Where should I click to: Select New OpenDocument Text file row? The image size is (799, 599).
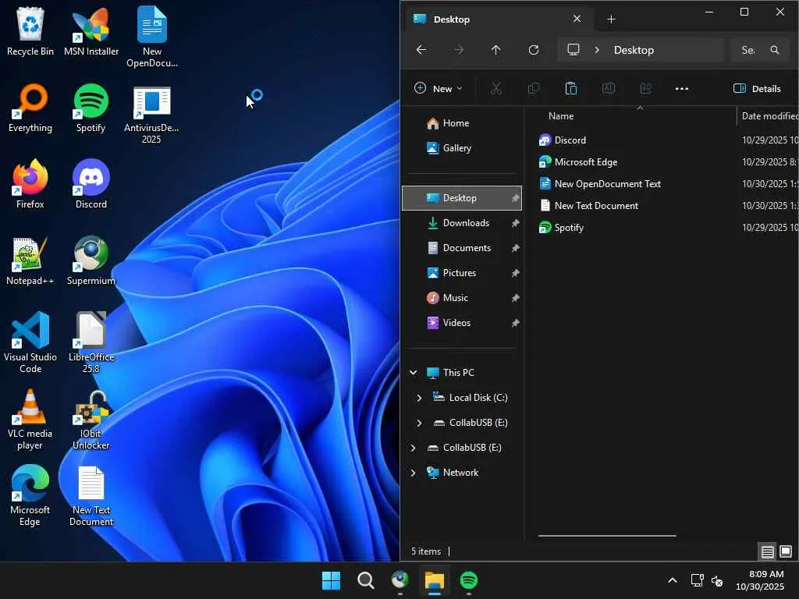click(668, 184)
